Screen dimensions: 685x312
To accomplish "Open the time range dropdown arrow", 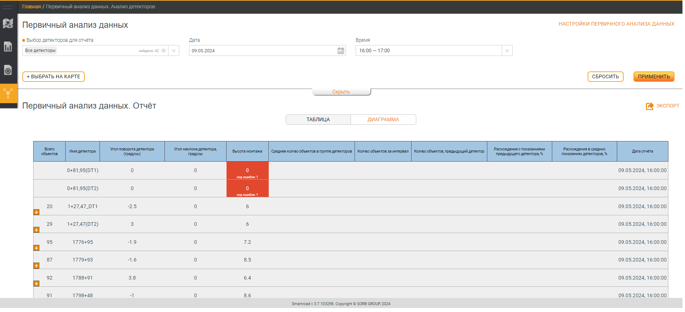I will [x=507, y=51].
